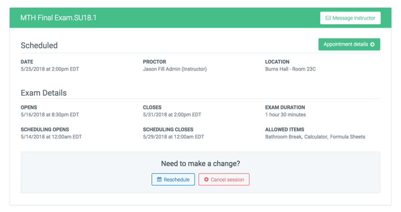Click the Scheduled section heading
401x212 pixels.
coord(39,45)
